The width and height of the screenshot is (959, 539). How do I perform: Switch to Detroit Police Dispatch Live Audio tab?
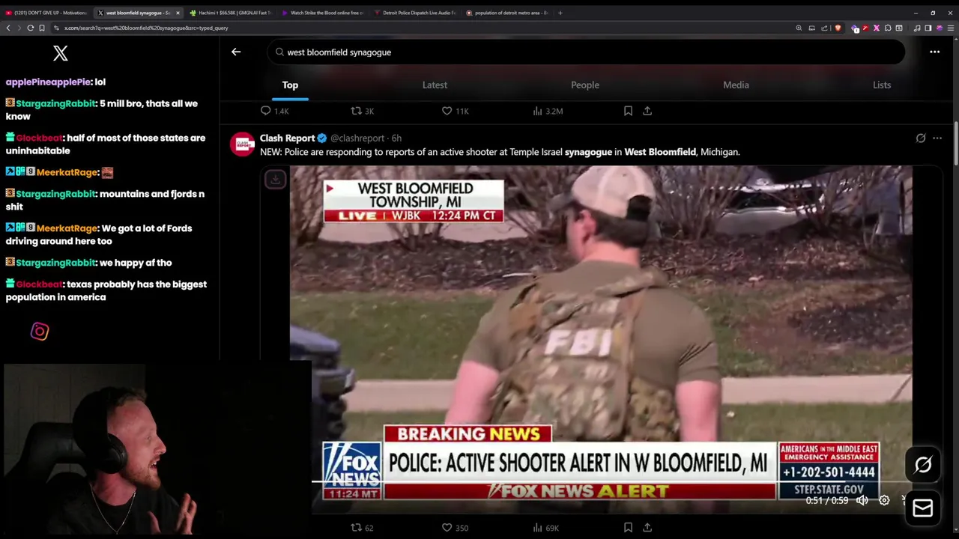click(x=415, y=13)
